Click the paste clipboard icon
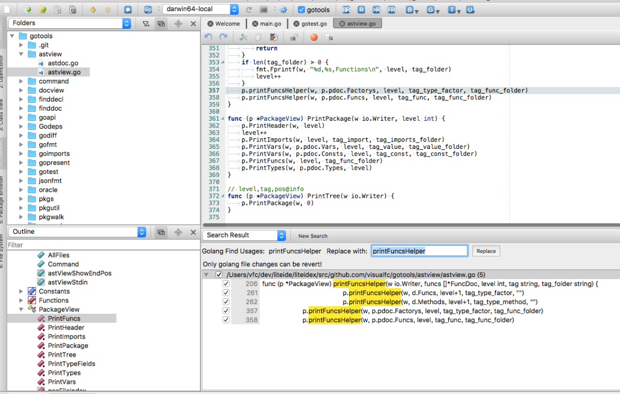Viewport: 620px width, 394px height. coord(274,37)
